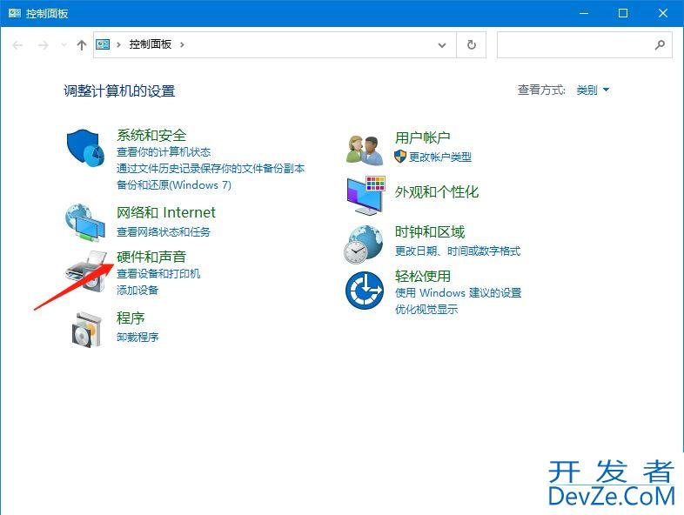Click the Control Panel icon in title bar
Viewport: 684px width, 515px height.
[x=15, y=13]
